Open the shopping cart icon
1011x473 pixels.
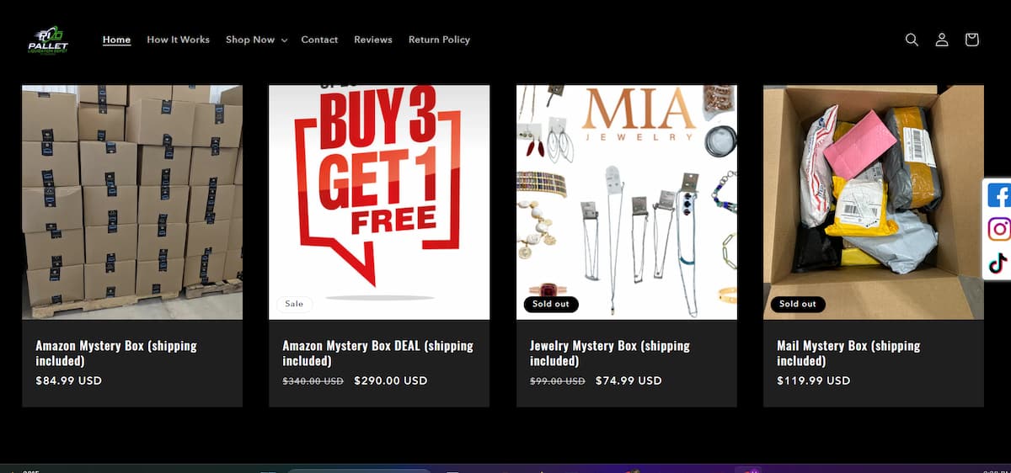point(971,40)
